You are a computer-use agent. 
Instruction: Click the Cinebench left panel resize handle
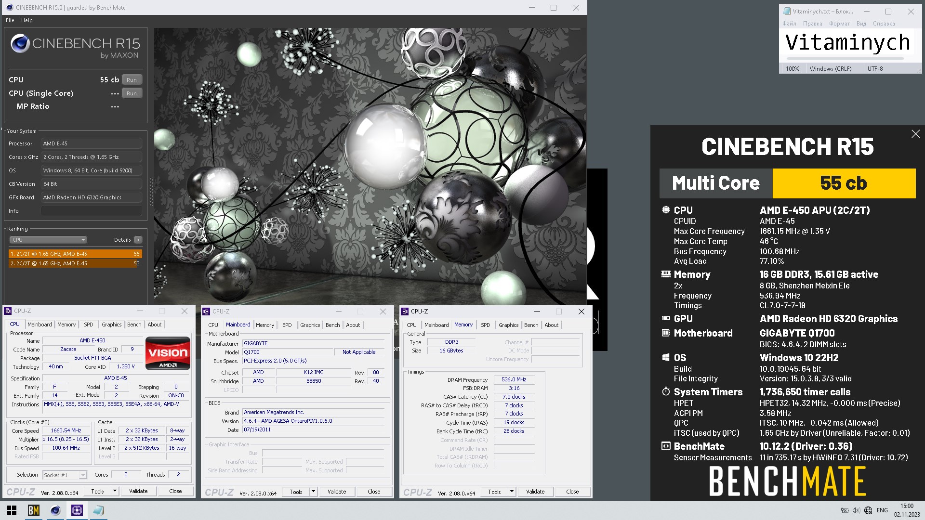tap(151, 193)
